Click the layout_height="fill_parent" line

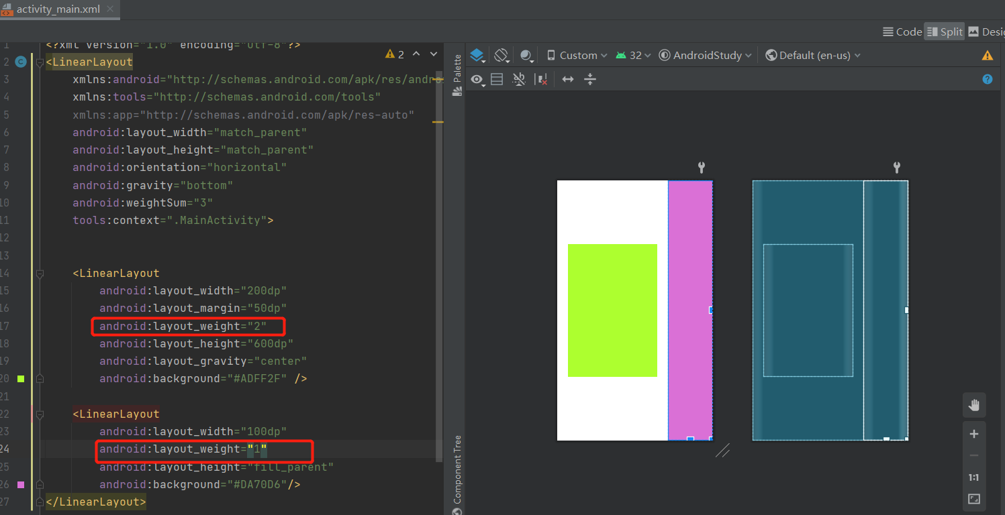(217, 467)
